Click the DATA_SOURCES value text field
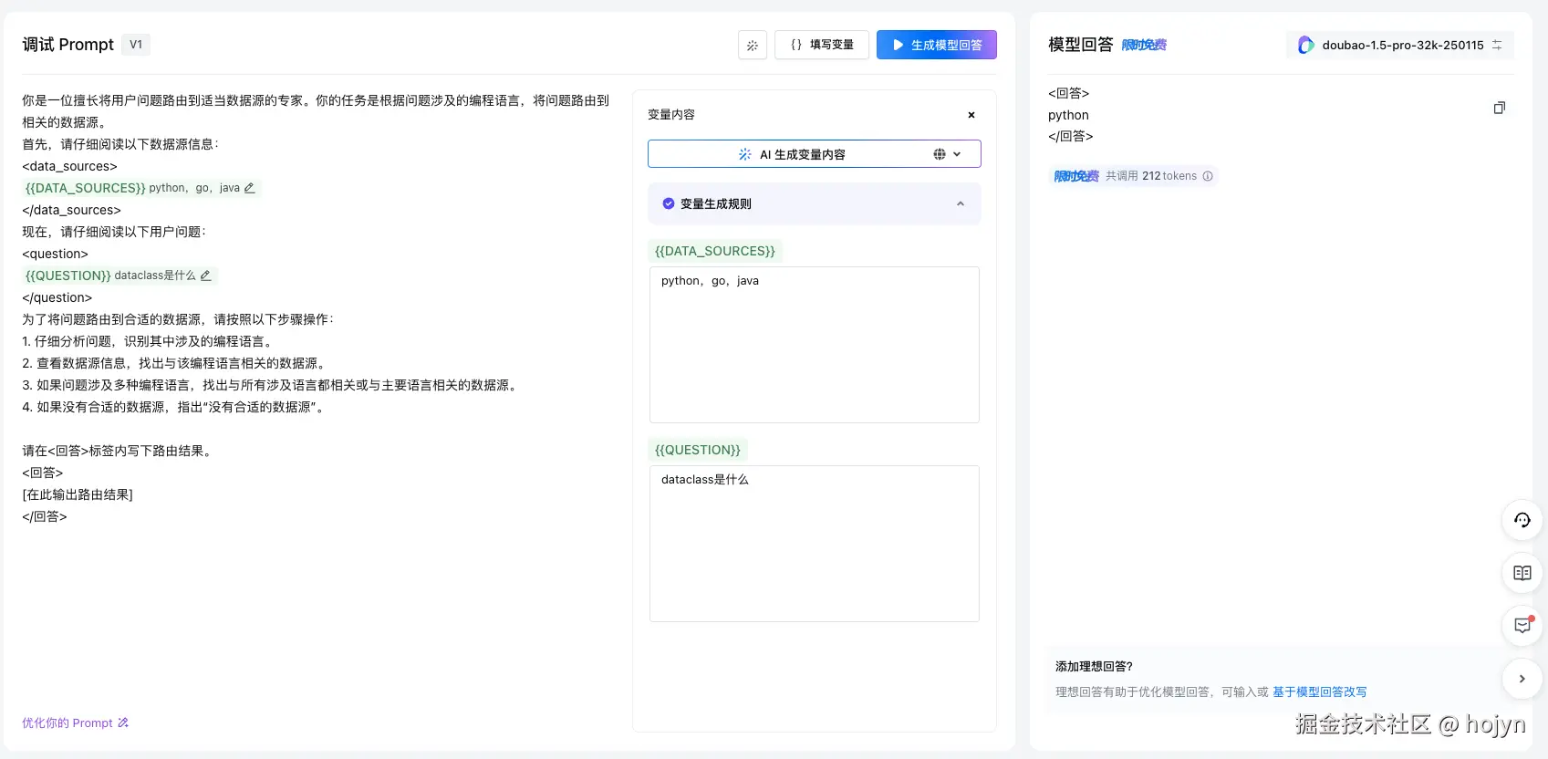This screenshot has width=1548, height=759. point(815,345)
